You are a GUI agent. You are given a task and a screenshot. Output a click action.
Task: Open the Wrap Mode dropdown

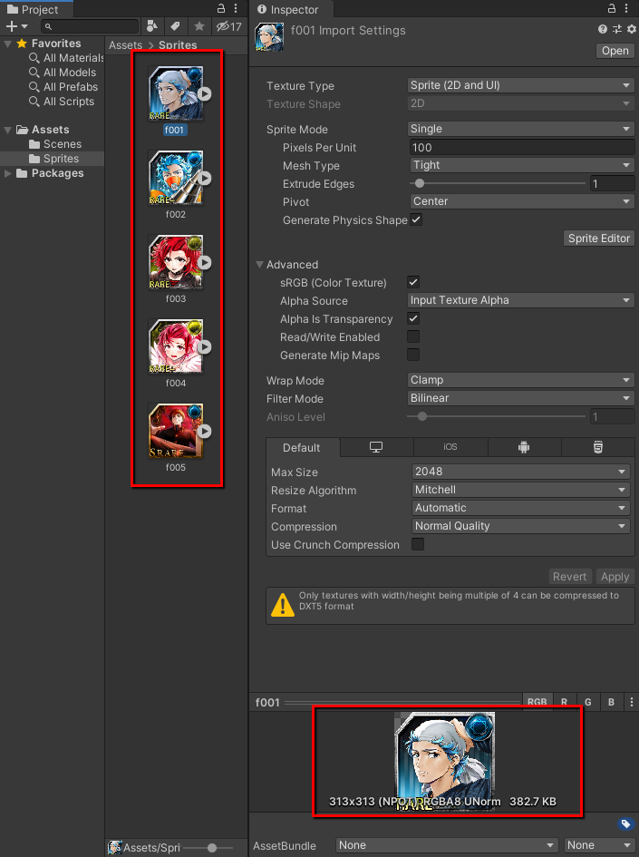[x=521, y=380]
